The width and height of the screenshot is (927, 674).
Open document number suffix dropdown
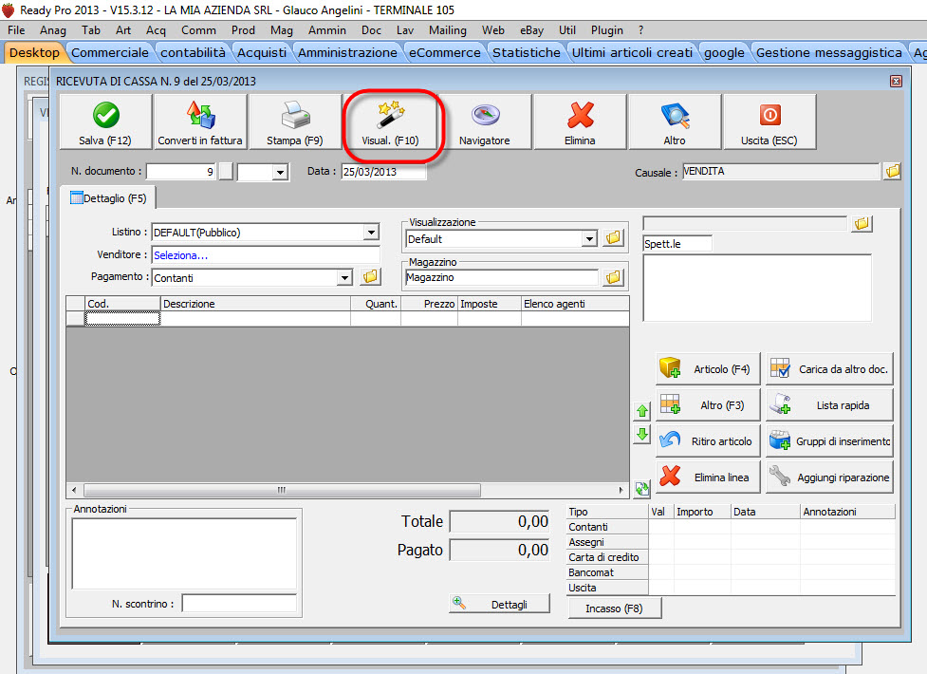280,172
